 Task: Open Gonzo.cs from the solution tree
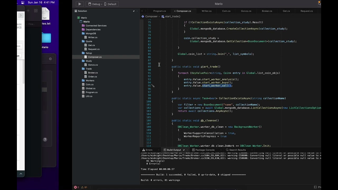pos(91,65)
